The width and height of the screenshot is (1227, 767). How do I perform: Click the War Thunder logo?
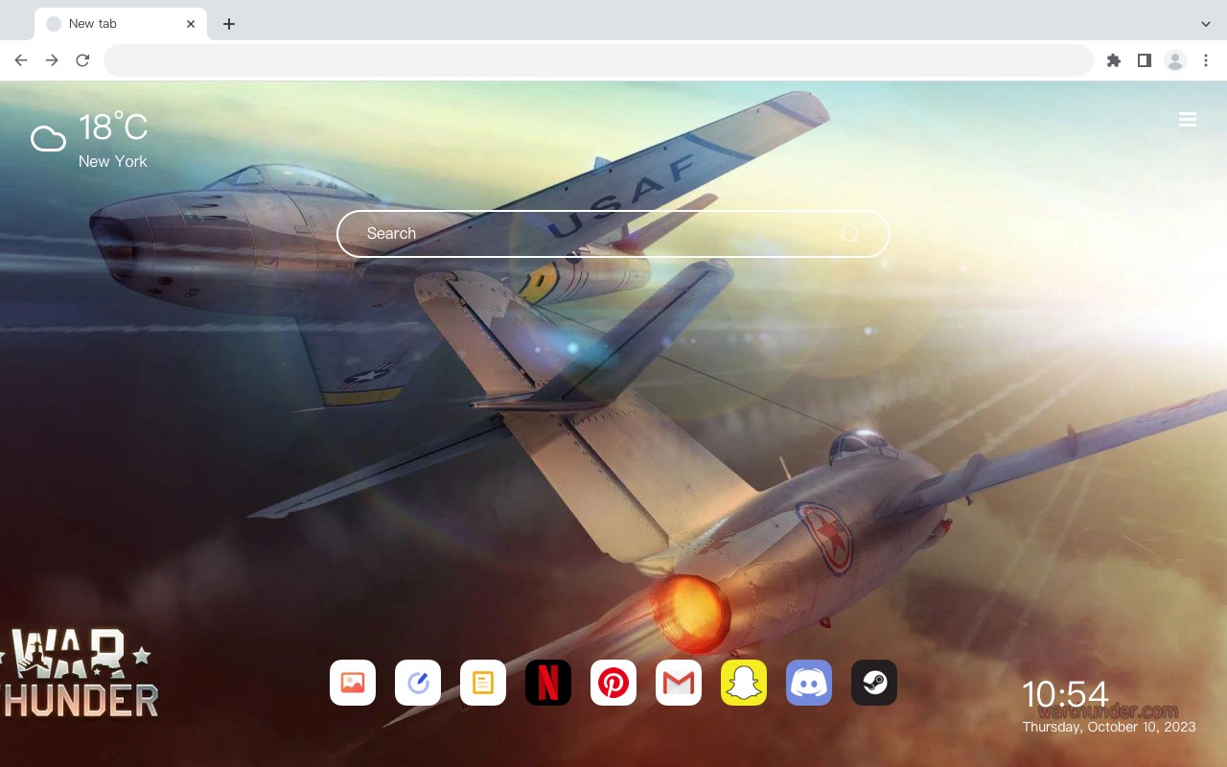(x=79, y=673)
